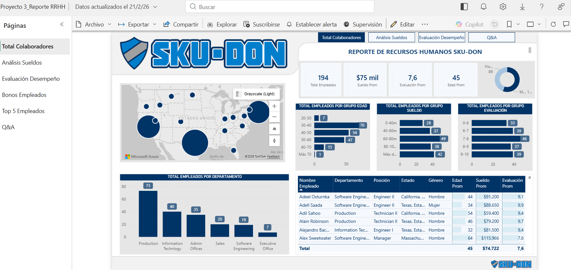Viewport: 571px width, 270px height.
Task: Open the data updated date dropdown
Action: [x=155, y=7]
